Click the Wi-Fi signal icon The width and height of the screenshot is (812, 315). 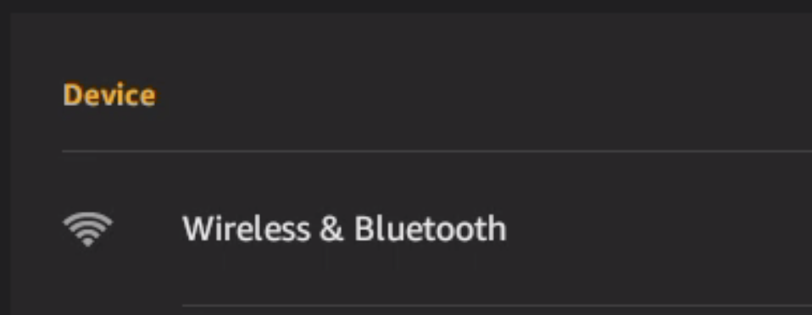87,229
